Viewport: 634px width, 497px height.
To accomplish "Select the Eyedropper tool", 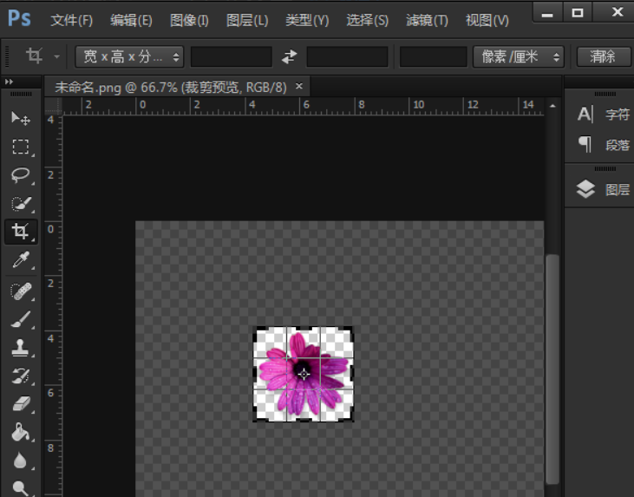I will [x=21, y=260].
